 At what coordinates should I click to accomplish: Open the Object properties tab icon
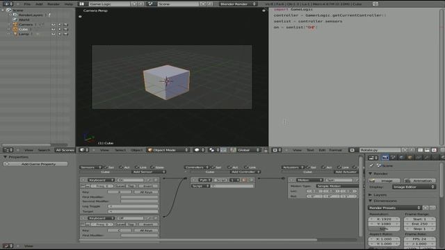(410, 158)
